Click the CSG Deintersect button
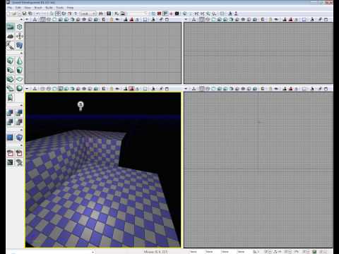Viewport: 339px width, 254px height. point(20,122)
